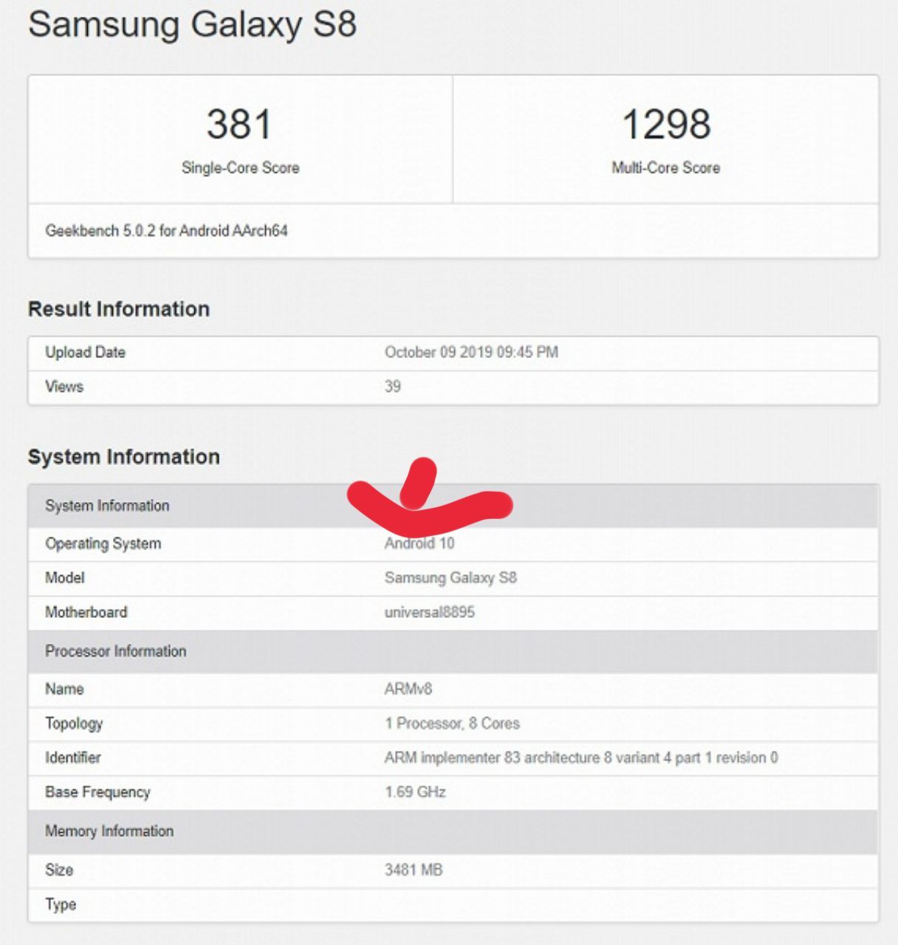Click the Motherboard label
This screenshot has width=898, height=945.
pyautogui.click(x=86, y=612)
